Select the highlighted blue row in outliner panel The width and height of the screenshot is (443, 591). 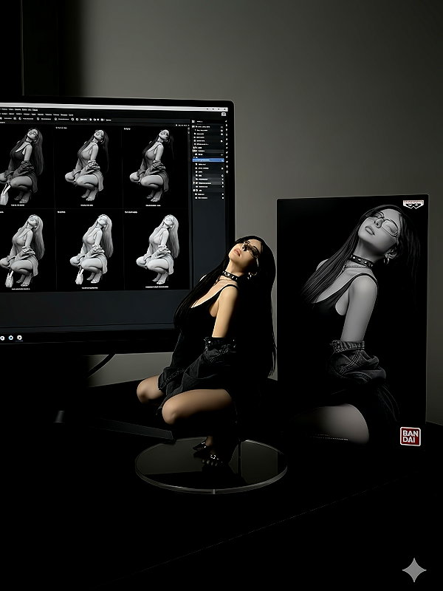click(x=209, y=160)
